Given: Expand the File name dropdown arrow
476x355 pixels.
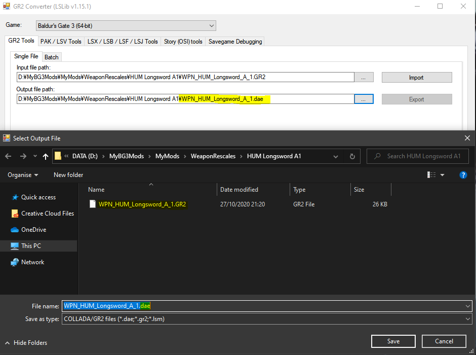Looking at the screenshot, I should (468, 306).
